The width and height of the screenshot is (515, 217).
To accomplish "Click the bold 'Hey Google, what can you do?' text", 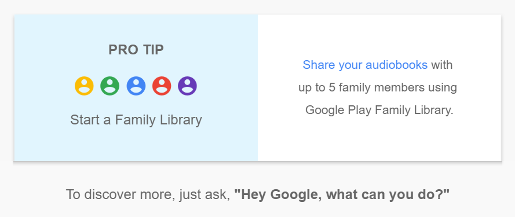I will pyautogui.click(x=342, y=194).
